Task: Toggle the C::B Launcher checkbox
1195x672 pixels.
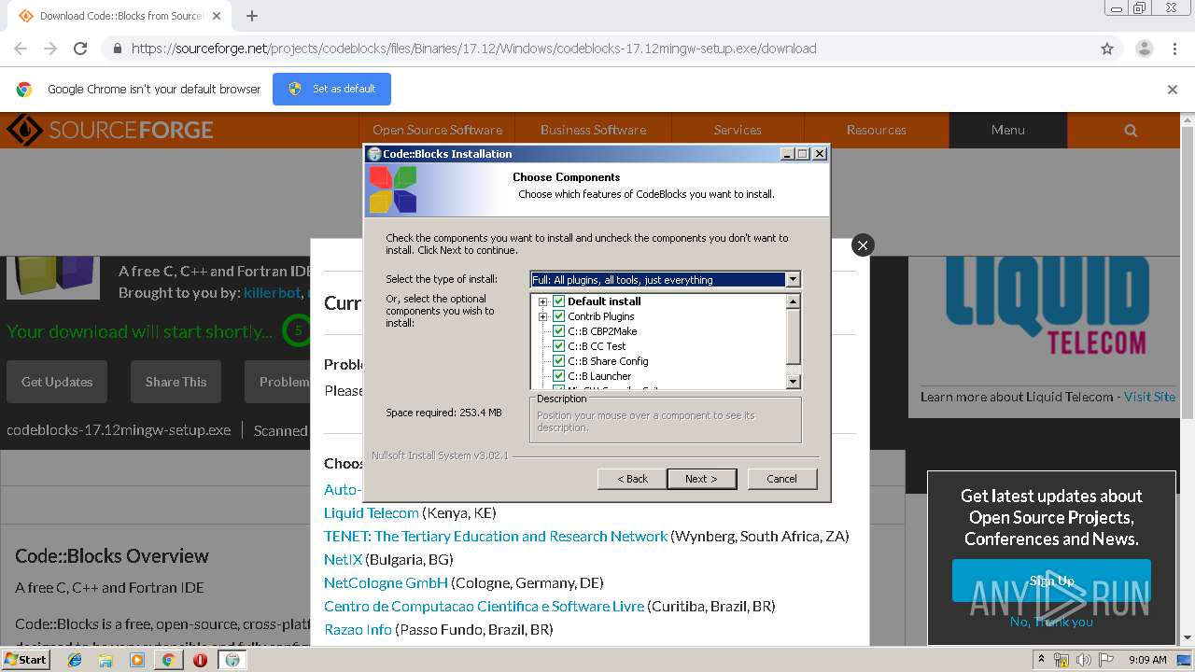Action: pyautogui.click(x=559, y=376)
